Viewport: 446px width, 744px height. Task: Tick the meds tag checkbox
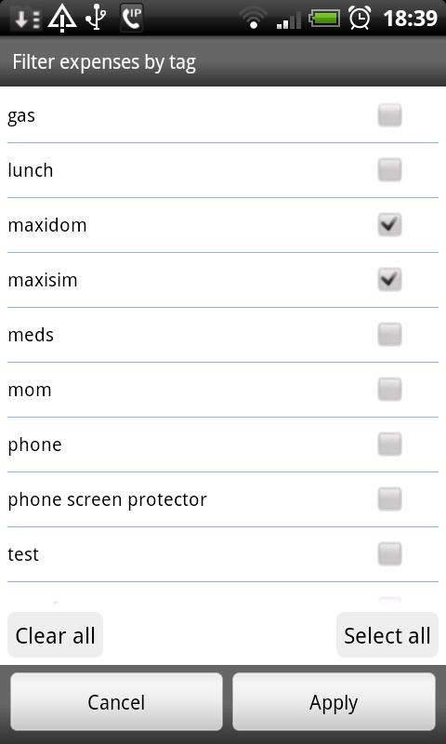pos(389,335)
